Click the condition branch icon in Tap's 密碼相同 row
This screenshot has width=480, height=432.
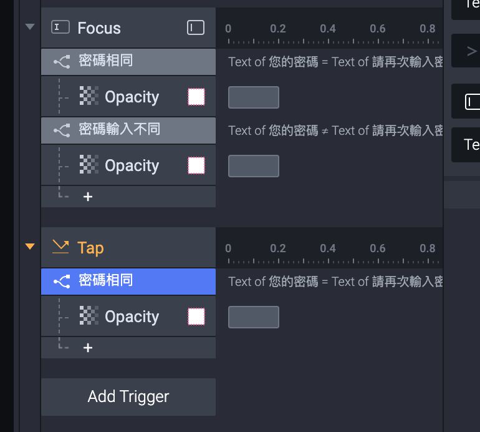pos(62,282)
